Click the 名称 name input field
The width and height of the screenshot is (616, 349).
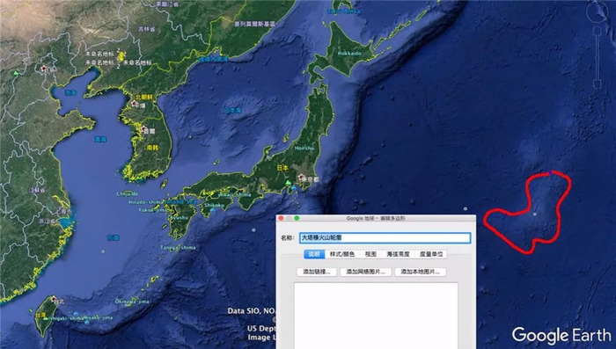click(385, 237)
